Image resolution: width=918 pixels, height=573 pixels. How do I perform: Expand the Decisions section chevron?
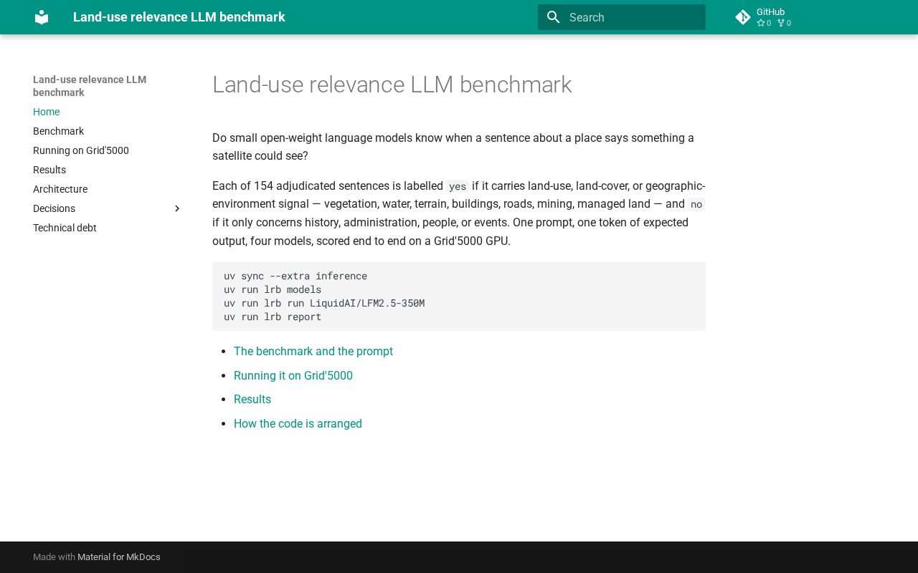(x=177, y=208)
